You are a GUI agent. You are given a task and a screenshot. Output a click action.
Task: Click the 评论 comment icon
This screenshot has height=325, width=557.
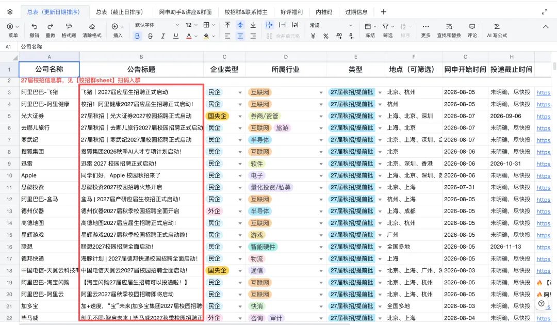click(x=472, y=26)
